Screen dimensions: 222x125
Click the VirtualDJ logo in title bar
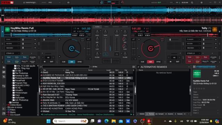pyautogui.click(x=7, y=2)
